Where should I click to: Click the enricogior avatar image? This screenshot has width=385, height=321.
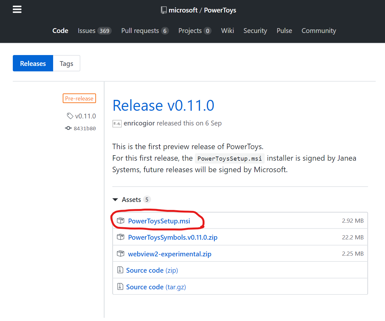click(117, 124)
